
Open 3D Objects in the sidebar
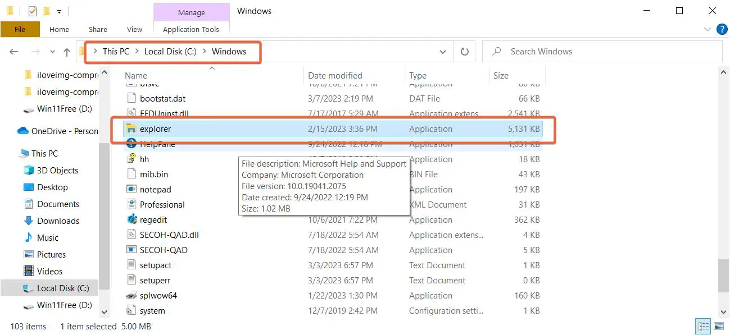coord(51,170)
